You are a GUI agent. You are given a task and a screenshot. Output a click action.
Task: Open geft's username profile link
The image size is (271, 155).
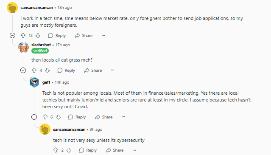(x=46, y=82)
